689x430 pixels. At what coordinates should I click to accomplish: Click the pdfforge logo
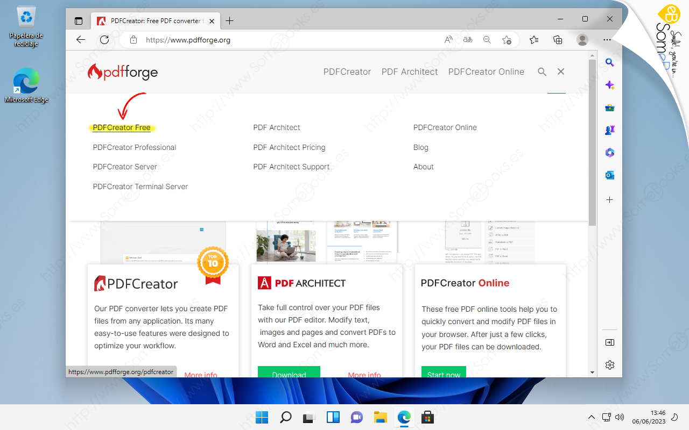123,71
